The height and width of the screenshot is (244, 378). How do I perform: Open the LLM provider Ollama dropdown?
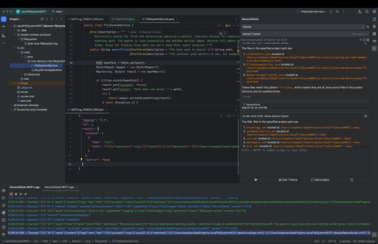[303, 27]
